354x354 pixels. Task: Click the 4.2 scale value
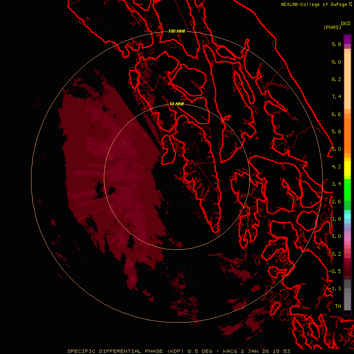pyautogui.click(x=336, y=167)
